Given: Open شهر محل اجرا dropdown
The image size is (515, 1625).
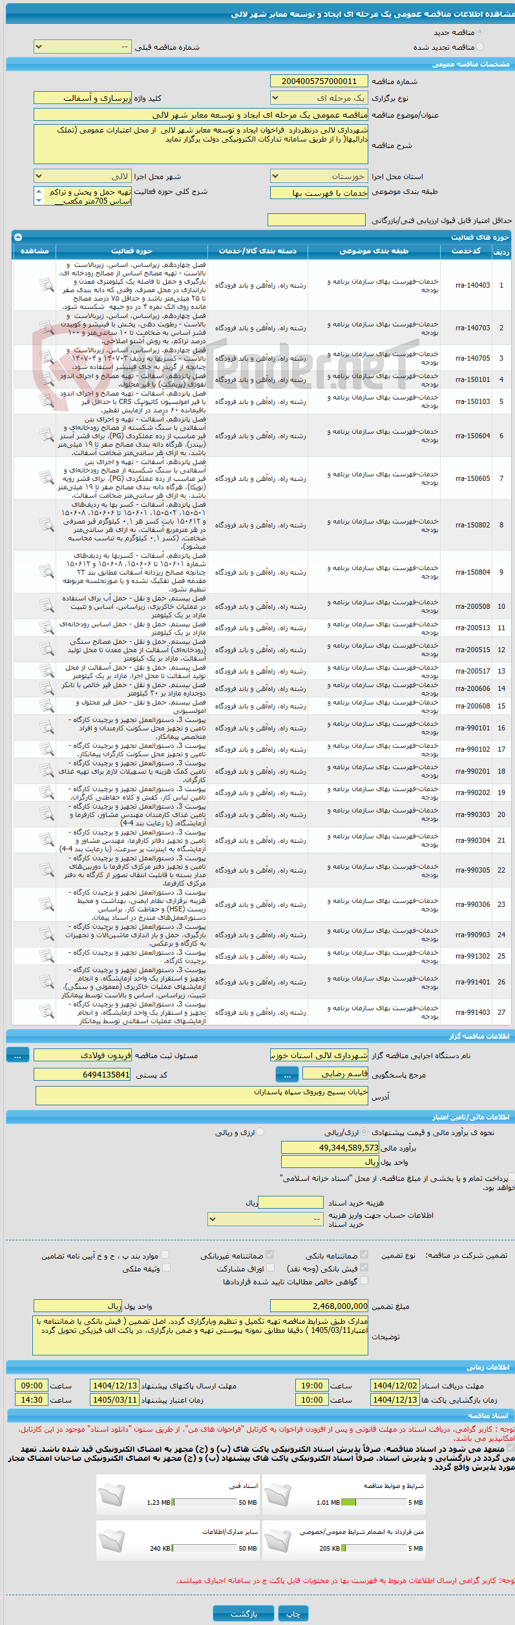Looking at the screenshot, I should coord(82,176).
